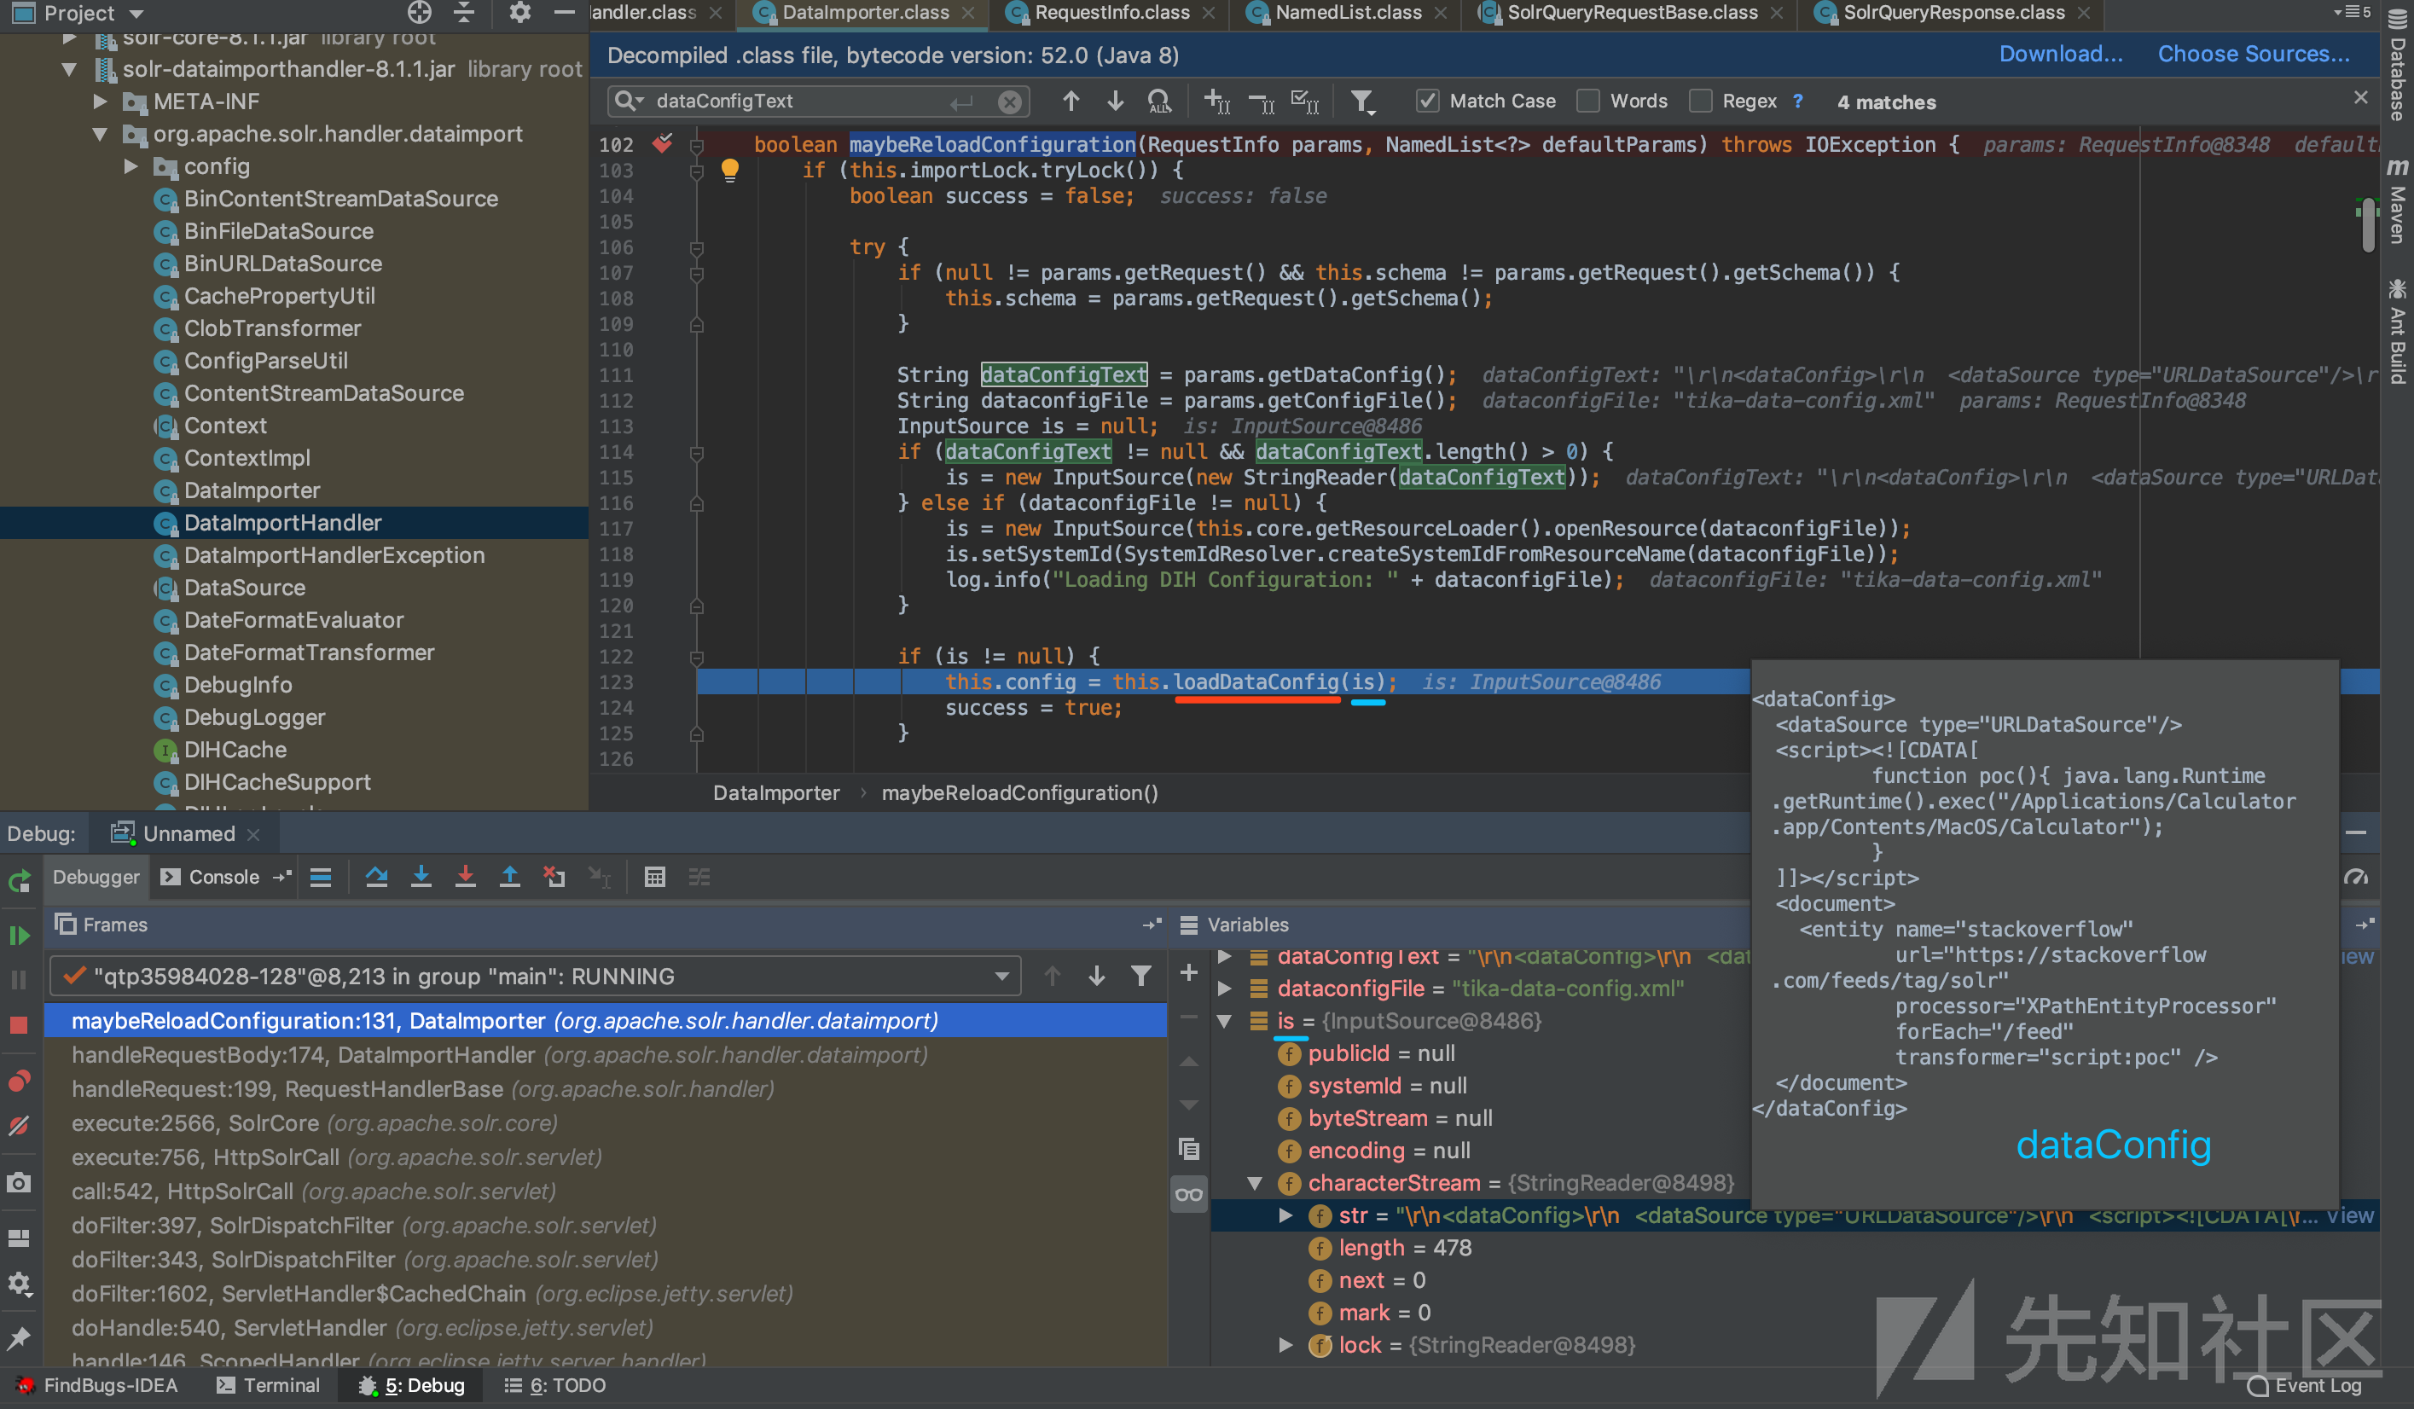Click Download... sources link

2061,55
